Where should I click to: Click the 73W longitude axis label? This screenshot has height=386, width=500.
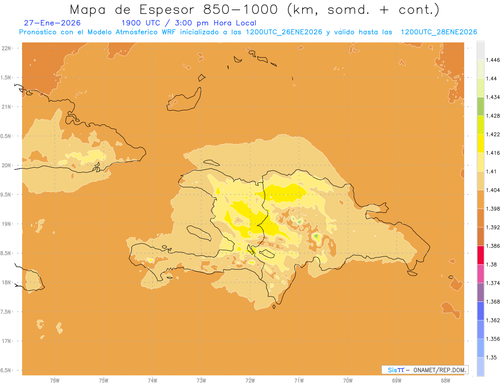pyautogui.click(x=201, y=381)
